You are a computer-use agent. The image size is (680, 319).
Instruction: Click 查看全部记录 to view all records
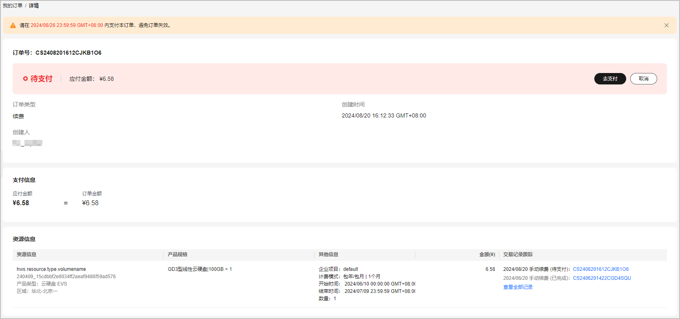tap(518, 287)
